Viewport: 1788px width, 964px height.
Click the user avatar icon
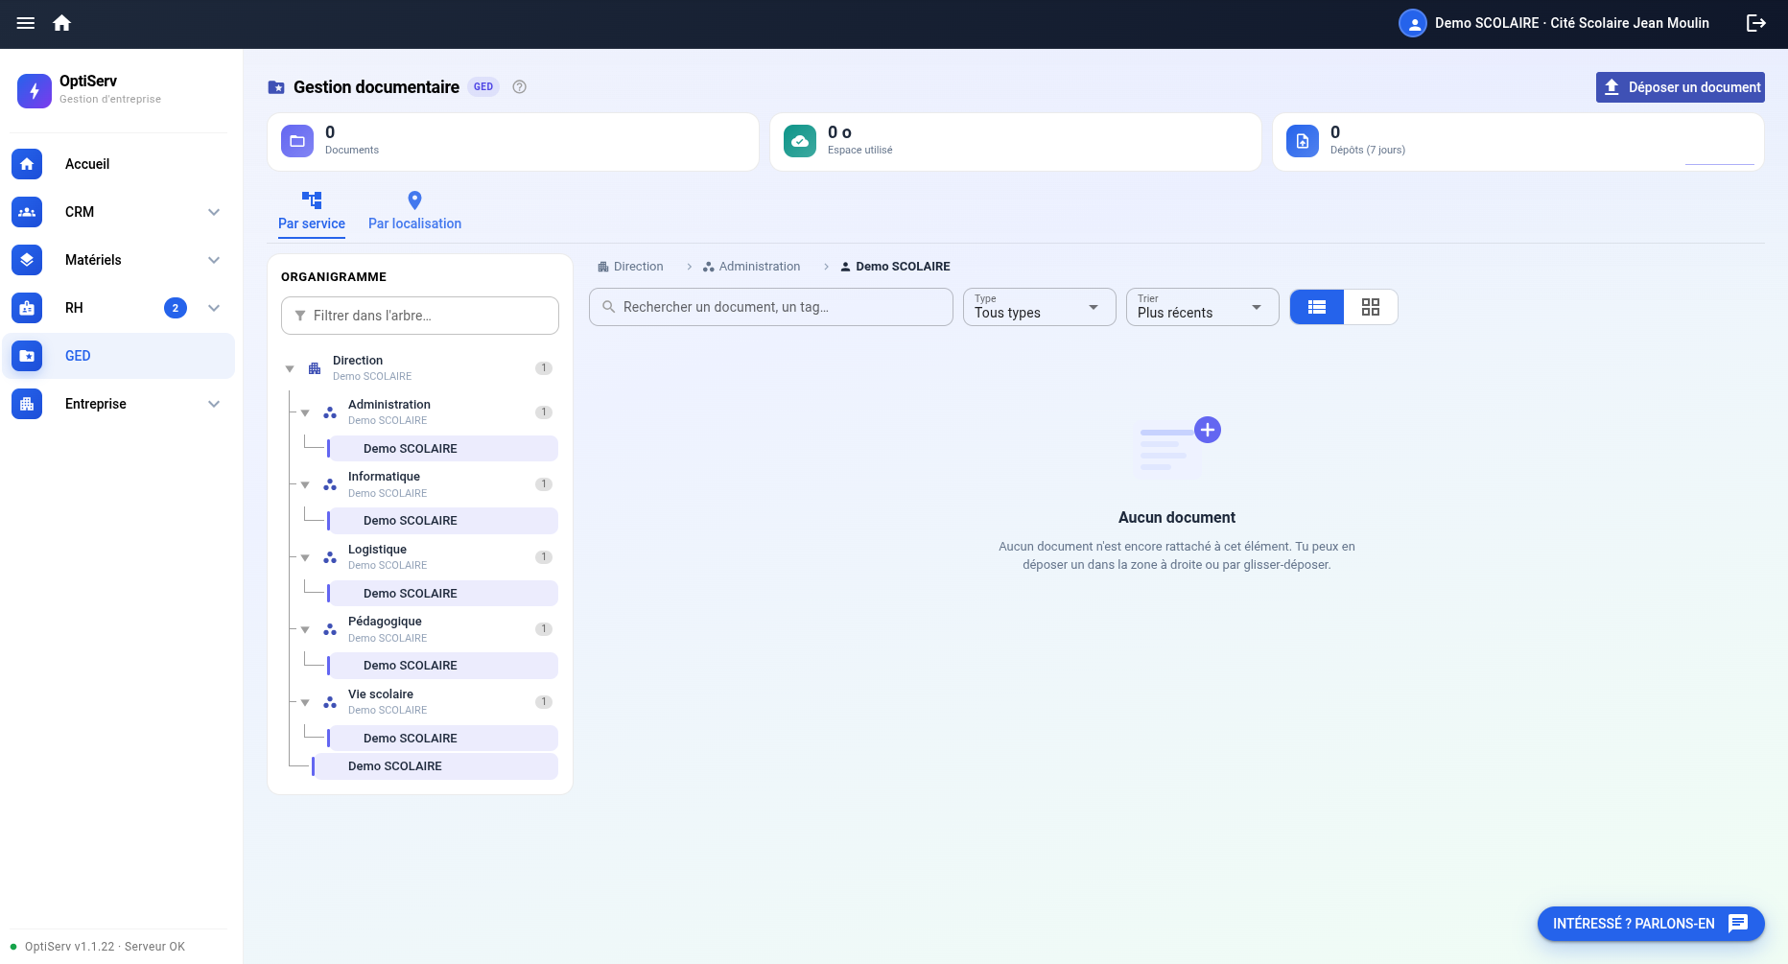click(1412, 23)
